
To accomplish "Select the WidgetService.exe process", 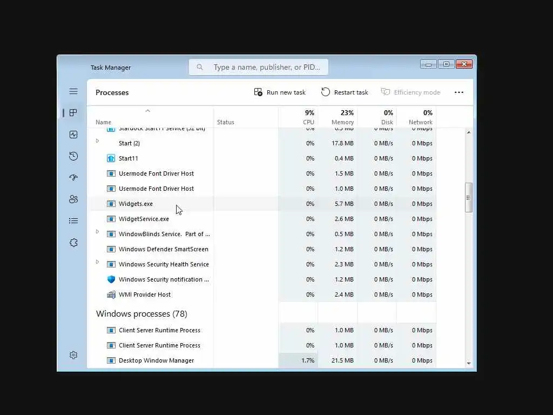I will point(263,219).
